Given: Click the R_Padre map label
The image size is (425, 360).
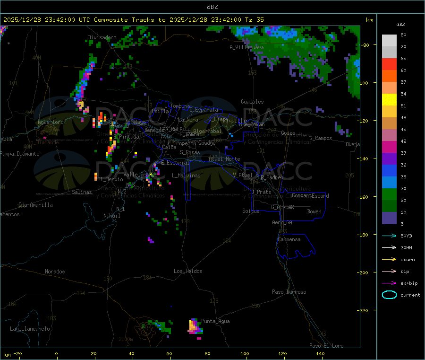Looking at the screenshot, I should [271, 177].
